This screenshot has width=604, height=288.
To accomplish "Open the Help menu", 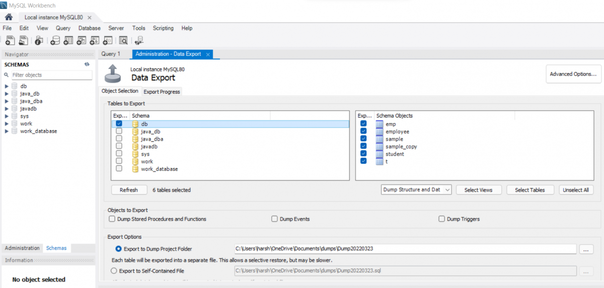I will pyautogui.click(x=187, y=28).
